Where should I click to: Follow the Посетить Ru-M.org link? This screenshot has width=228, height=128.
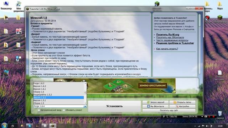tap(168, 34)
